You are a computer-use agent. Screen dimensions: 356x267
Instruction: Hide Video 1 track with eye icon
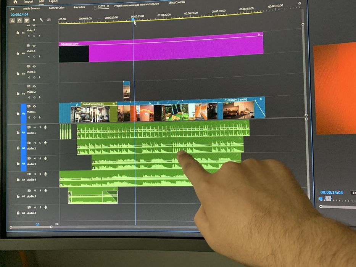pyautogui.click(x=34, y=106)
